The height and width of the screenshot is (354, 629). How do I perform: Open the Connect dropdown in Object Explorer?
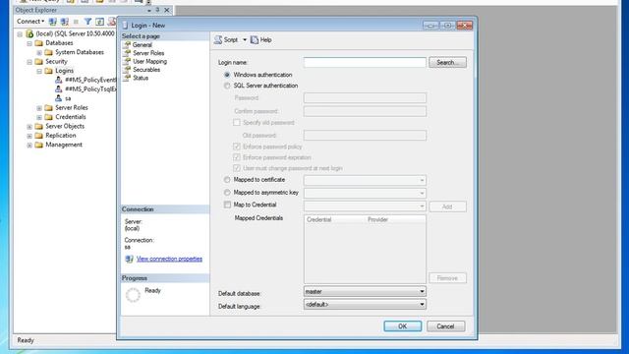pos(30,22)
